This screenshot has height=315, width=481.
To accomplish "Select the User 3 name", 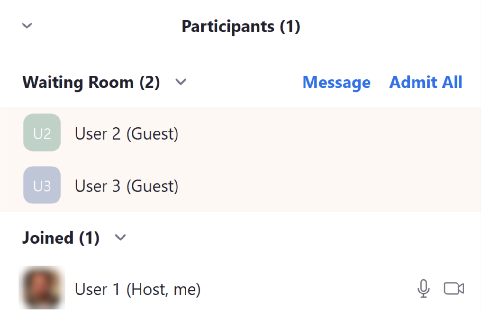I will click(x=98, y=186).
